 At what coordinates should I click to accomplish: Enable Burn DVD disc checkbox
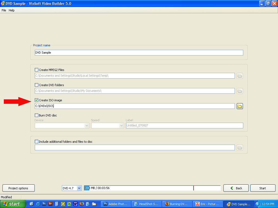pyautogui.click(x=37, y=115)
